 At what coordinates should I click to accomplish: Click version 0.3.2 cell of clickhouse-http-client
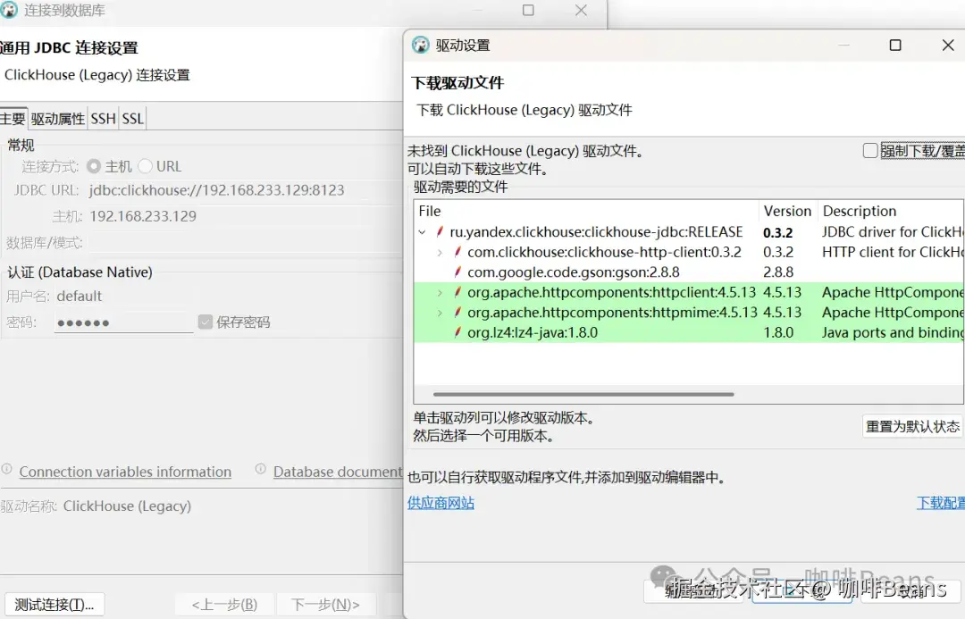click(x=778, y=252)
